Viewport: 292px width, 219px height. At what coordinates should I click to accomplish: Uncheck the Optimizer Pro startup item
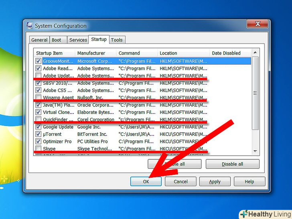[x=38, y=141]
